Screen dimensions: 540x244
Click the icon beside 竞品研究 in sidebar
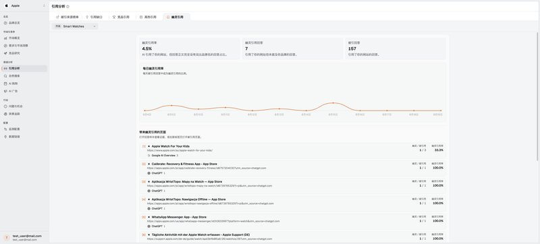coord(5,53)
